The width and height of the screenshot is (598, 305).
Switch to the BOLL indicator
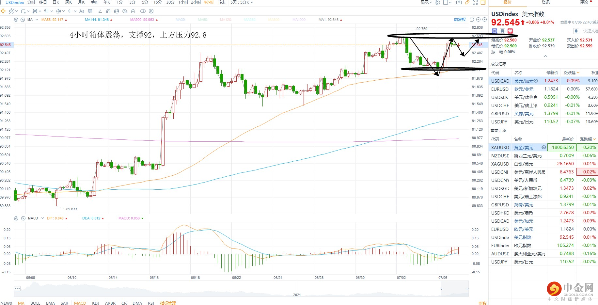35,303
